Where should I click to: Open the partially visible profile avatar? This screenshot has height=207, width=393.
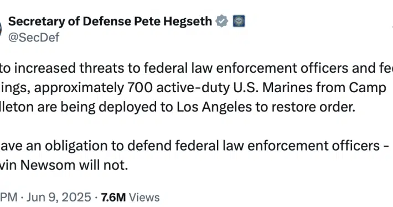(1, 28)
